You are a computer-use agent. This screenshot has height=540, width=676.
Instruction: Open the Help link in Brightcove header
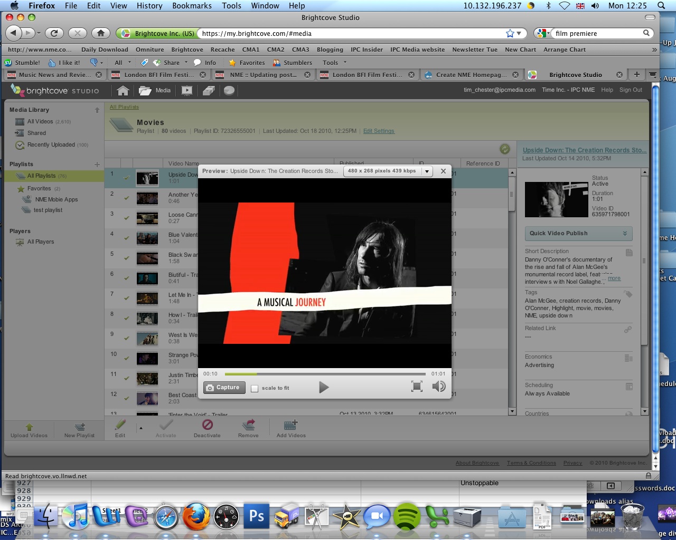pyautogui.click(x=607, y=90)
